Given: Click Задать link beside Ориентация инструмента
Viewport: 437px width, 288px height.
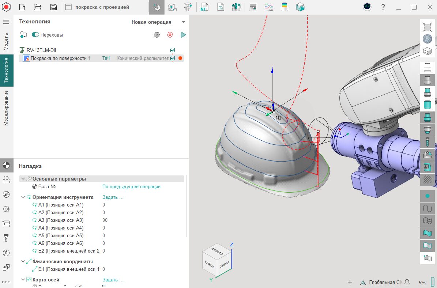Looking at the screenshot, I should (113, 197).
